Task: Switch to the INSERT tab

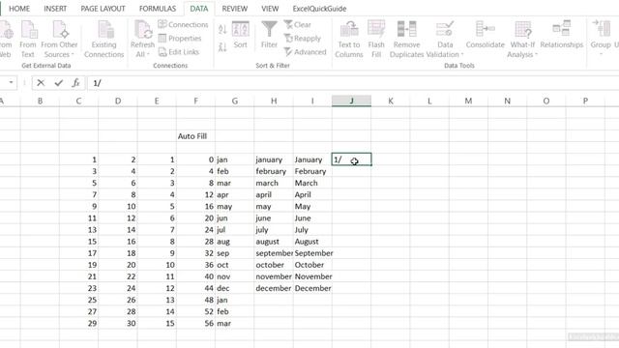Action: coord(55,9)
